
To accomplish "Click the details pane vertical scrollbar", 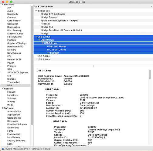I will [x=150, y=75].
